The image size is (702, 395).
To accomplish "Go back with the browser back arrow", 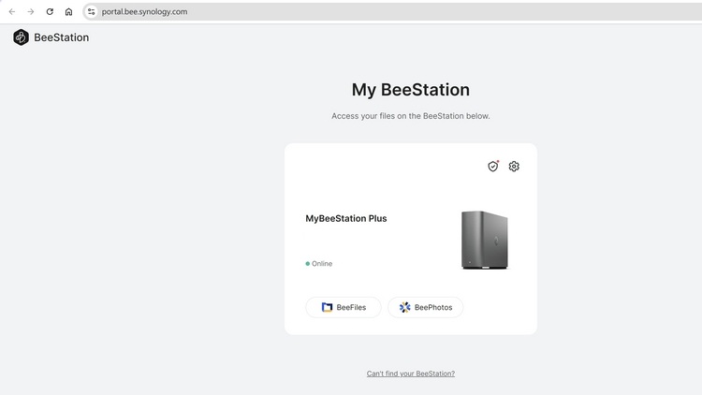I will point(12,11).
